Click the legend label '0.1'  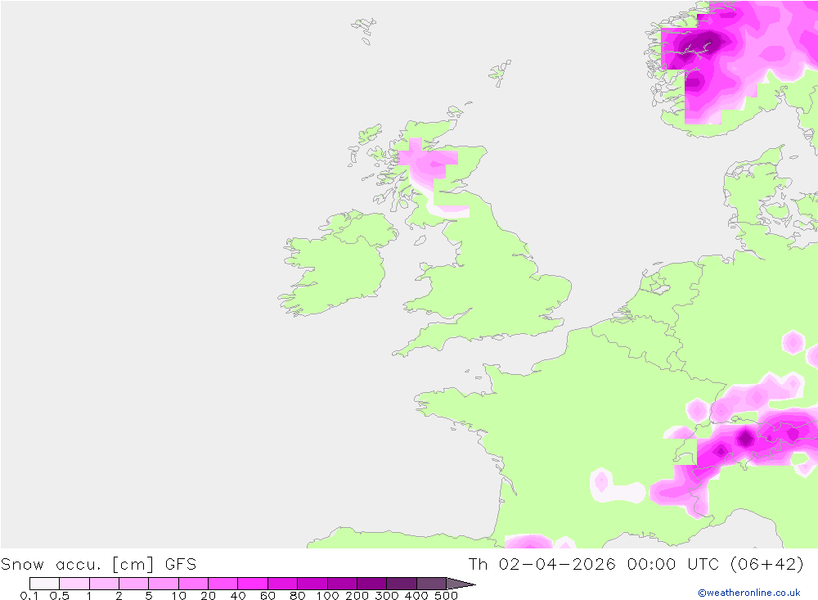coord(29,596)
